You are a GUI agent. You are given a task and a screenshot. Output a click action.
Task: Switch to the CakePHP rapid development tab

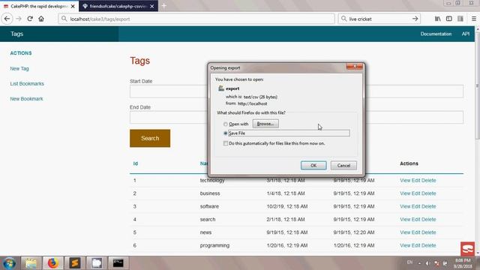(39, 6)
